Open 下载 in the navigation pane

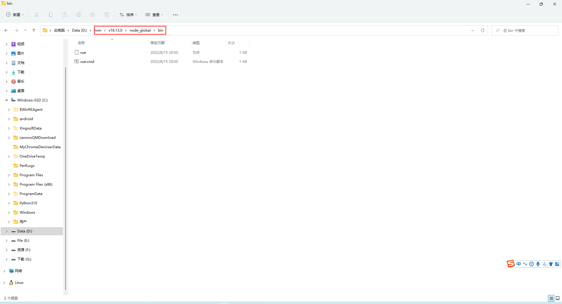(x=20, y=72)
